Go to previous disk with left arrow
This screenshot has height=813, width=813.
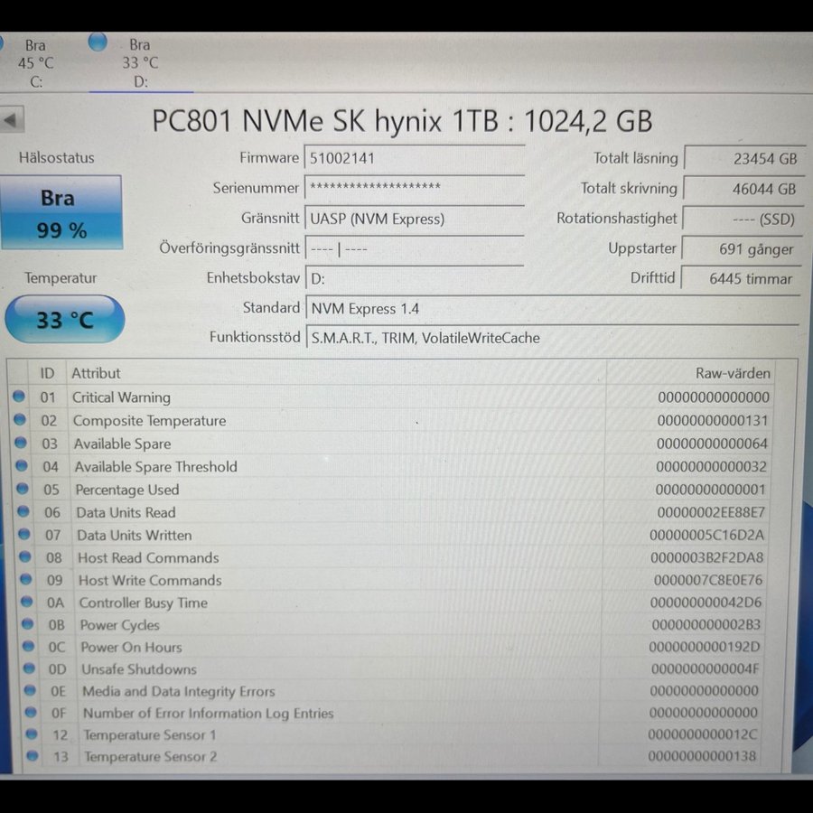12,120
